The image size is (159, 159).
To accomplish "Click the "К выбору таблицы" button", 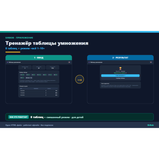I will (x=120, y=78).
